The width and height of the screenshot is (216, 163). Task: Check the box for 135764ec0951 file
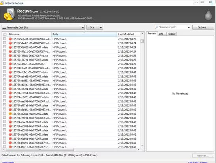(x=5, y=92)
